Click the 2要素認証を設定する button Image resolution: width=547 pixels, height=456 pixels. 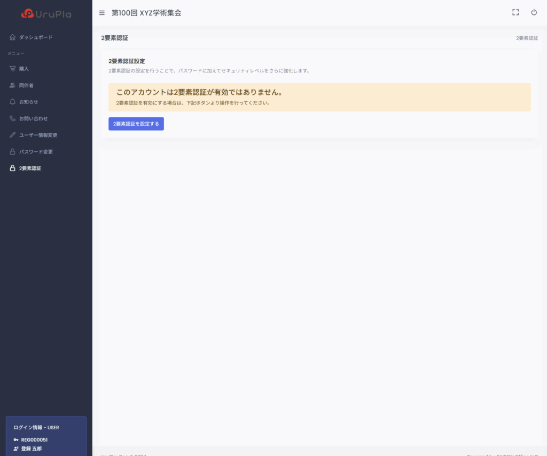click(x=136, y=124)
